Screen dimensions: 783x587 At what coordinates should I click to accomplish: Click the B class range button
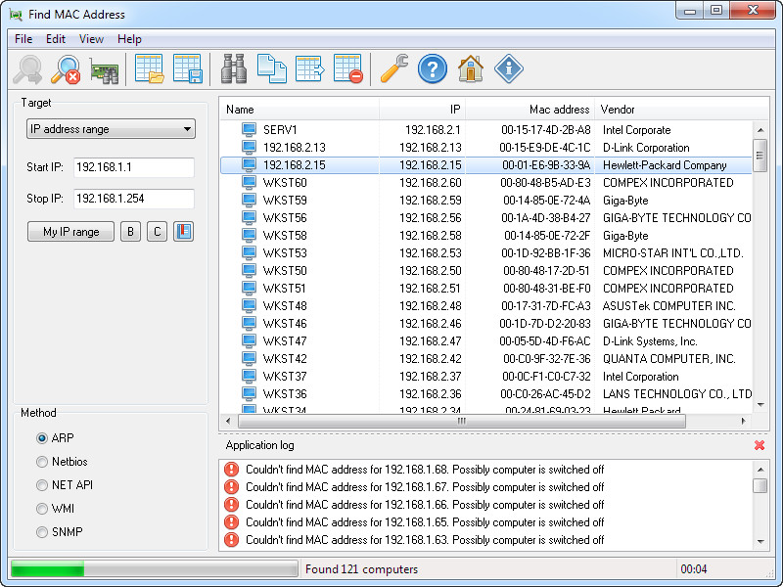click(130, 232)
